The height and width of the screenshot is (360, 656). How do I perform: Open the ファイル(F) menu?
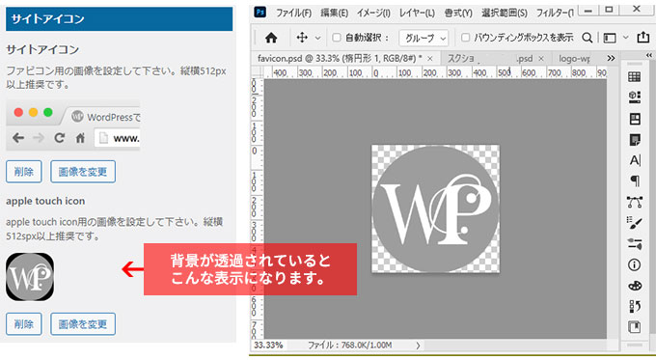click(x=293, y=13)
